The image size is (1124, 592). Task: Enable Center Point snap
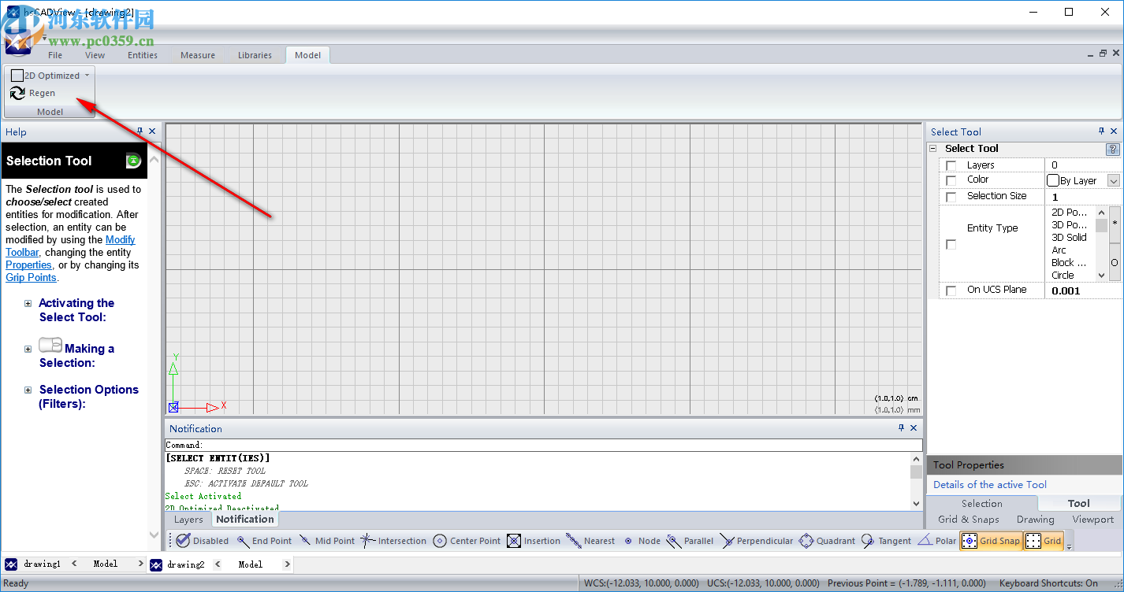tap(467, 541)
